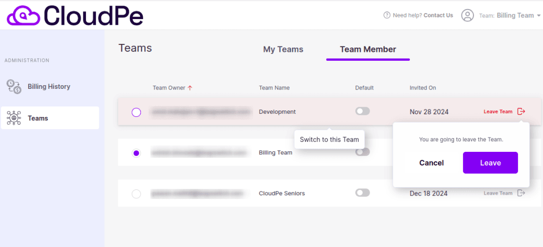The width and height of the screenshot is (543, 247).
Task: Click the Default column header
Action: point(364,88)
